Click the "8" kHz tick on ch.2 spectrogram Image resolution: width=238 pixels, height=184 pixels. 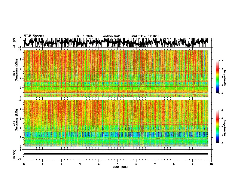click(21, 109)
